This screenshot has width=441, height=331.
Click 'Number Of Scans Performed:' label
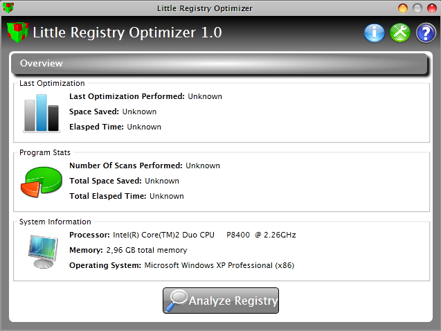[126, 165]
